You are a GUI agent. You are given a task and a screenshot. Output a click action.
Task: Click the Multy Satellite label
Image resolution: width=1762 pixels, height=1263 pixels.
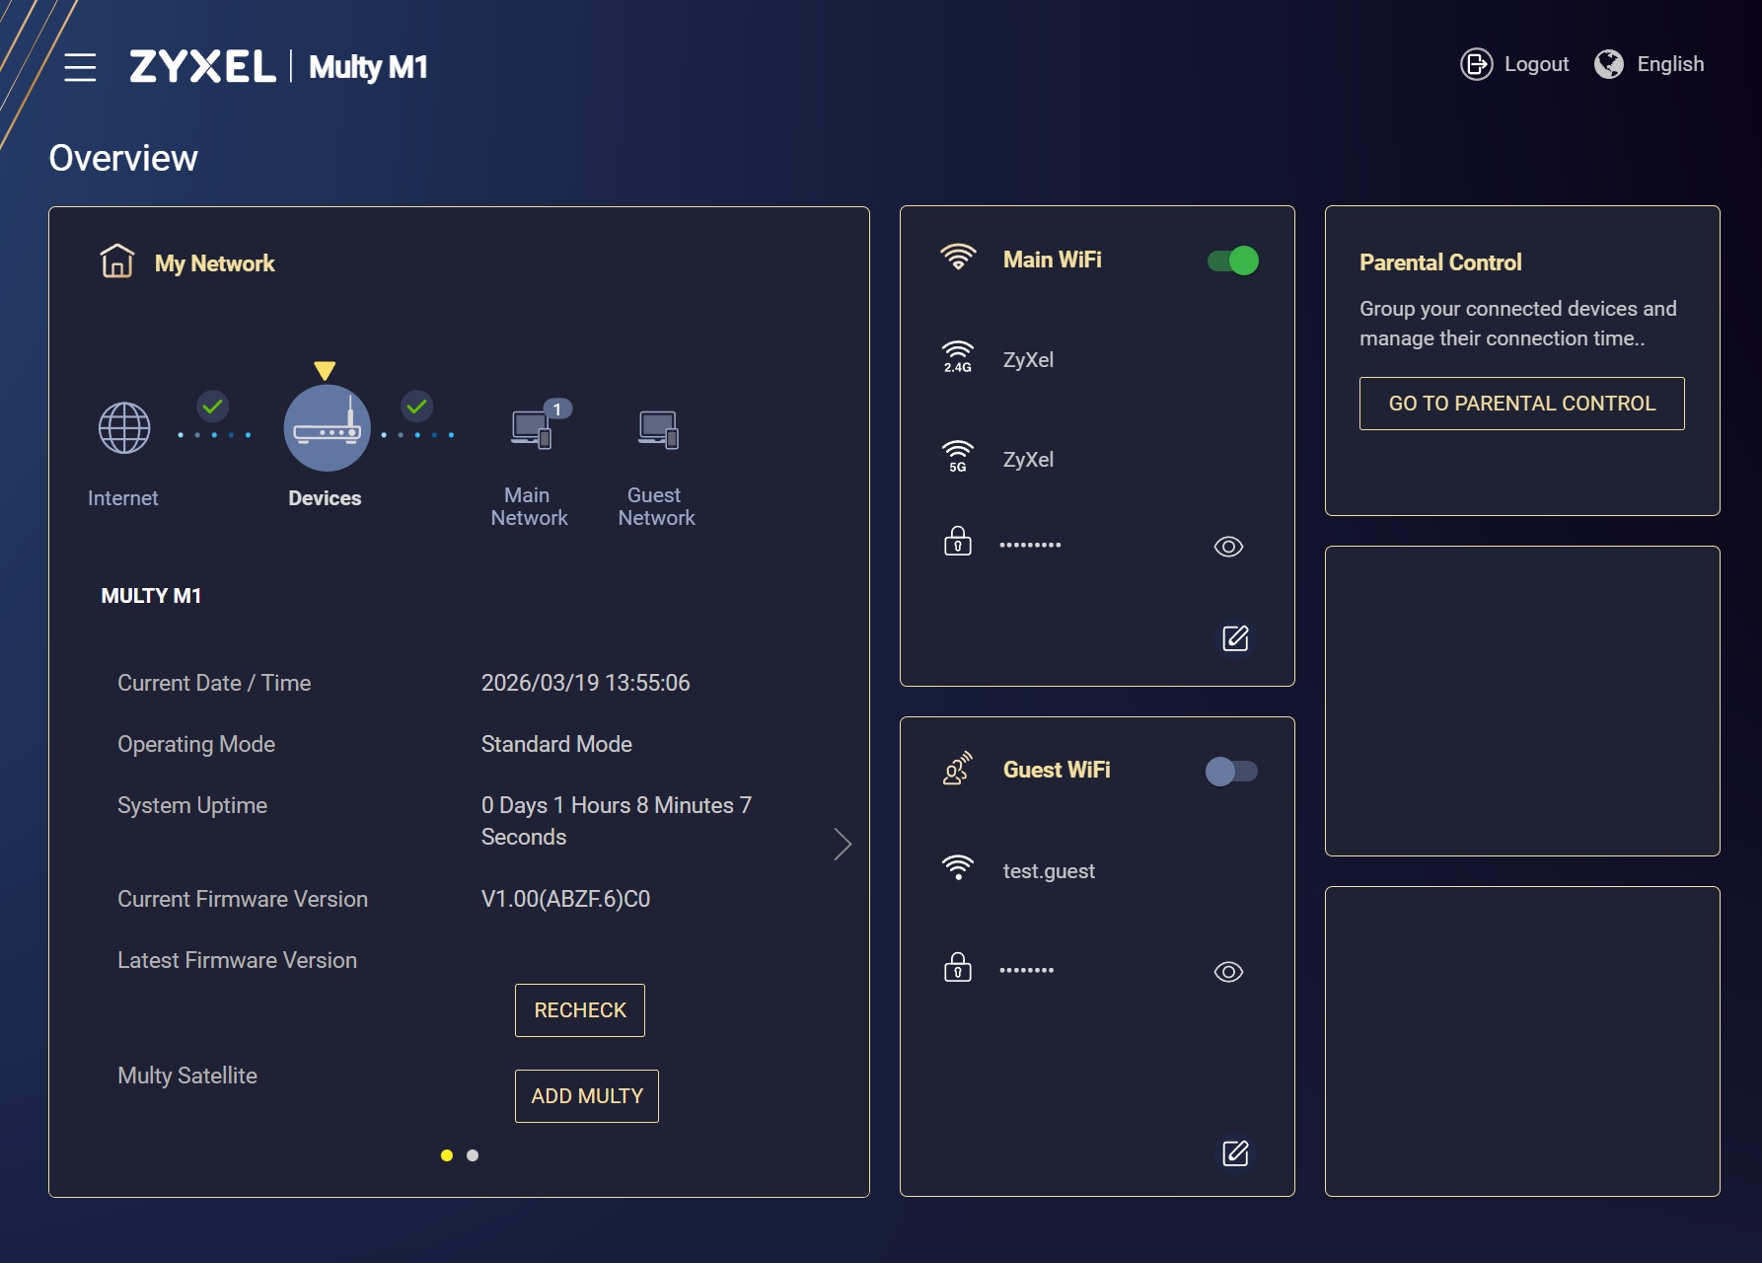click(x=187, y=1076)
